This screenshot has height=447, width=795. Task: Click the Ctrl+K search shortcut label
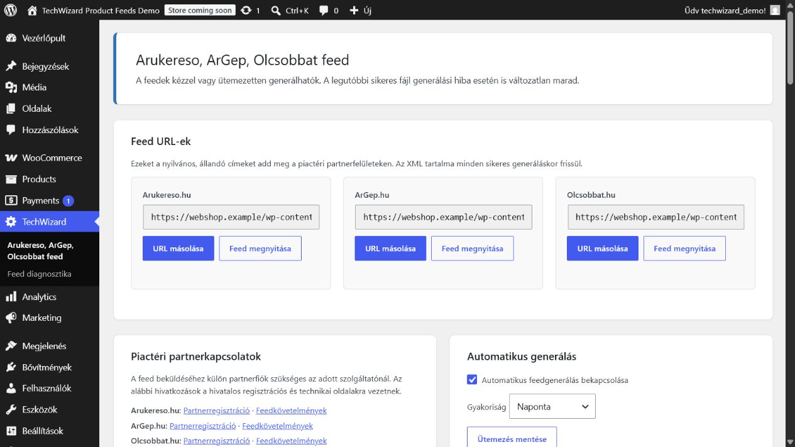point(297,10)
